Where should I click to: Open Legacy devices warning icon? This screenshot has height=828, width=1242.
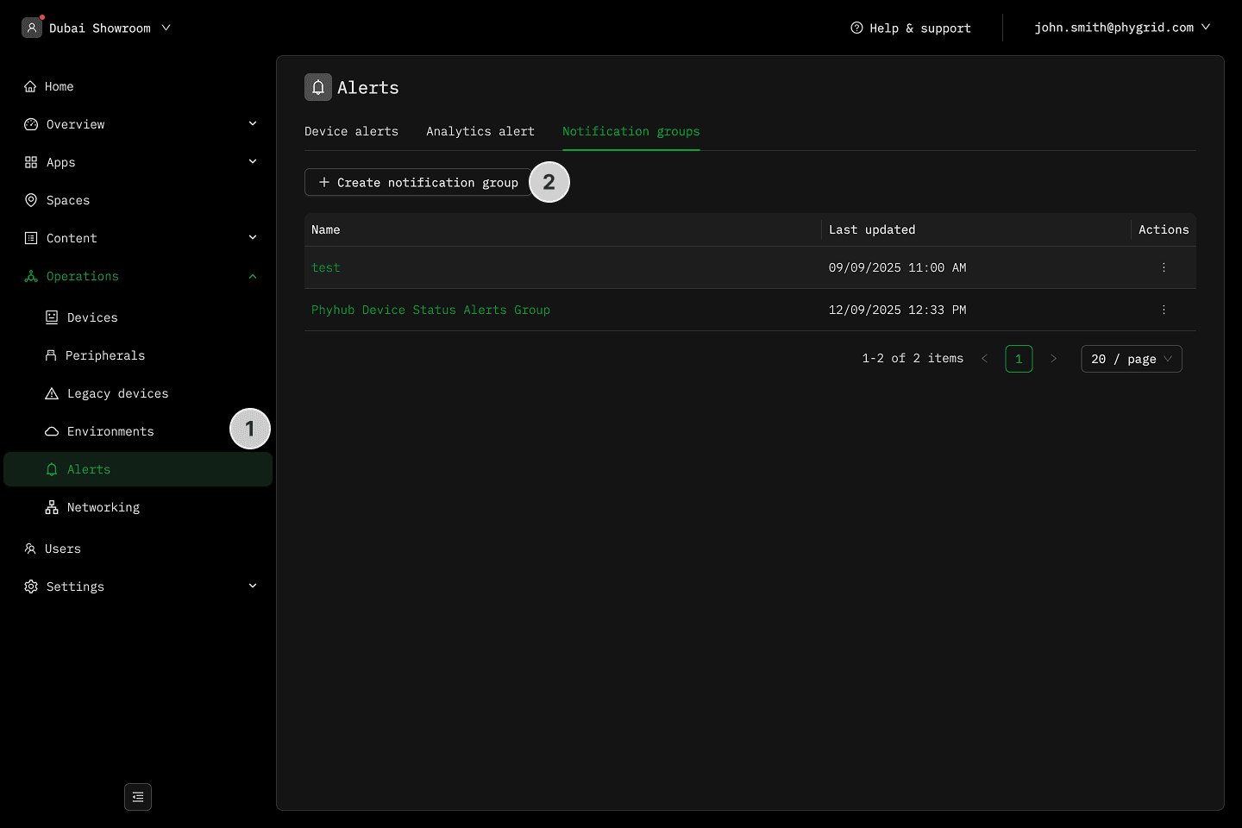pos(52,393)
